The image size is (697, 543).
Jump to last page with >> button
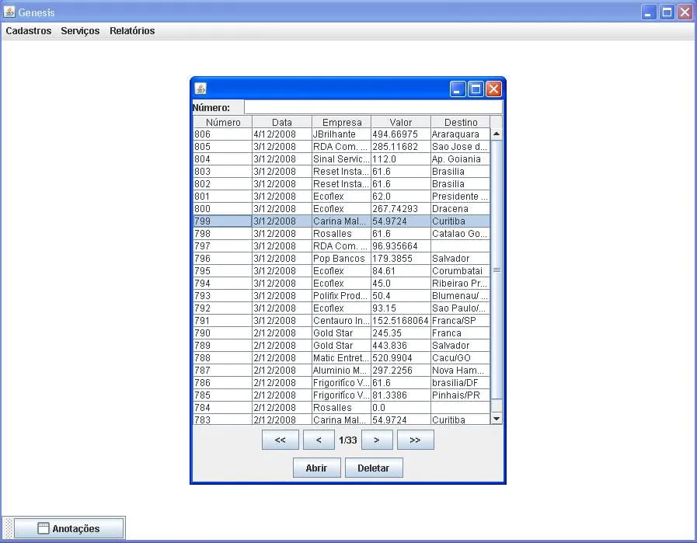pyautogui.click(x=415, y=440)
